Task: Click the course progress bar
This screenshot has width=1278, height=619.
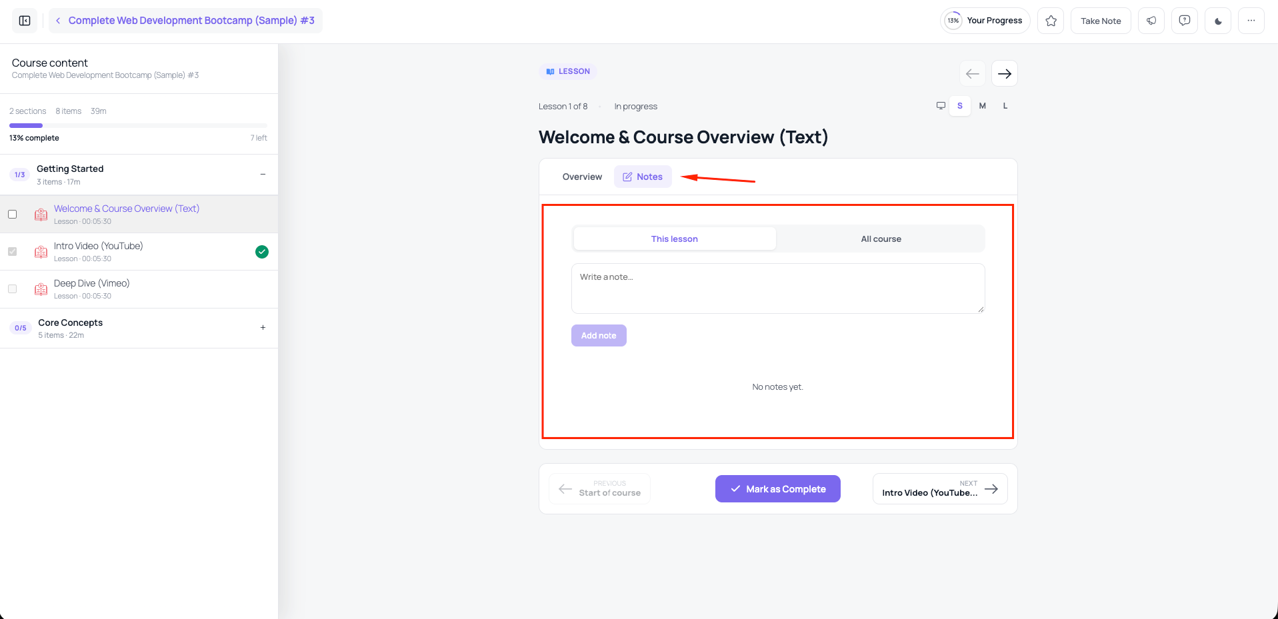Action: [138, 125]
